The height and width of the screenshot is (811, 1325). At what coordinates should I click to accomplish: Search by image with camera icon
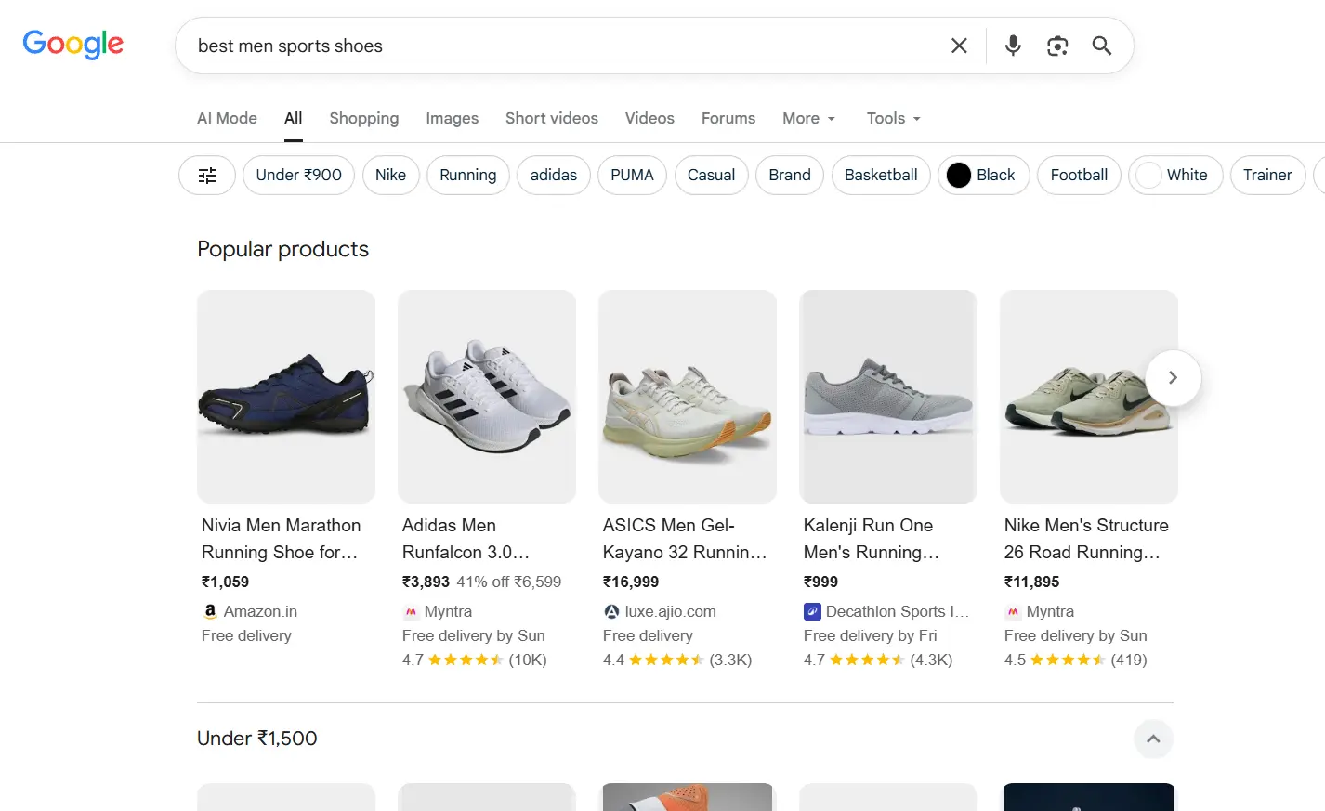(x=1057, y=46)
